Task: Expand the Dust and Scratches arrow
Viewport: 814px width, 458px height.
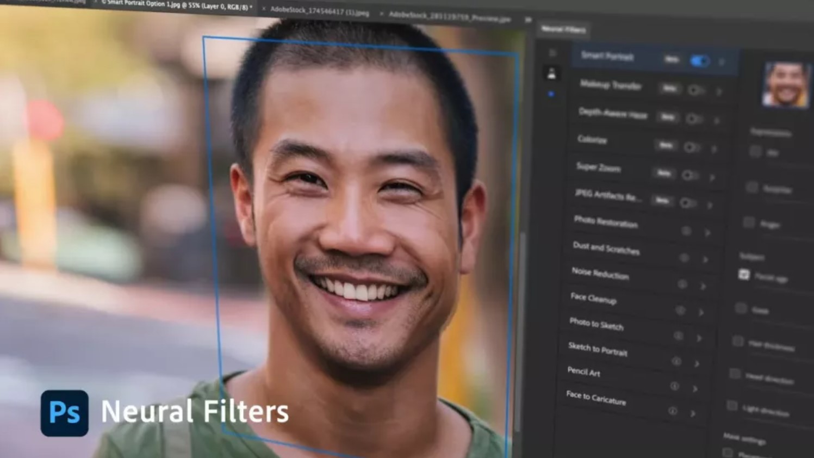Action: tap(705, 259)
